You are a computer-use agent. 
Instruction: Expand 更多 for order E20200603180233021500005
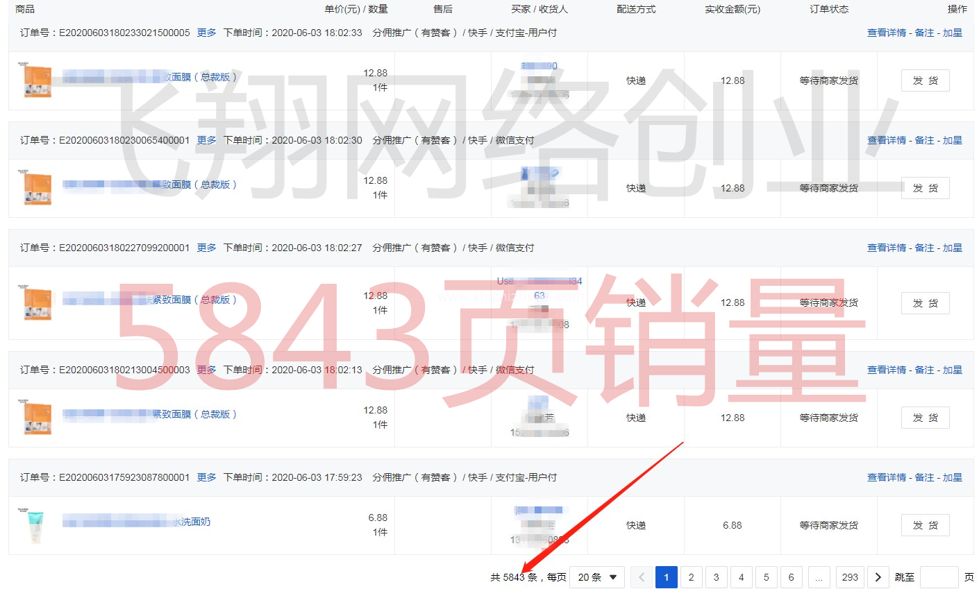[x=206, y=33]
